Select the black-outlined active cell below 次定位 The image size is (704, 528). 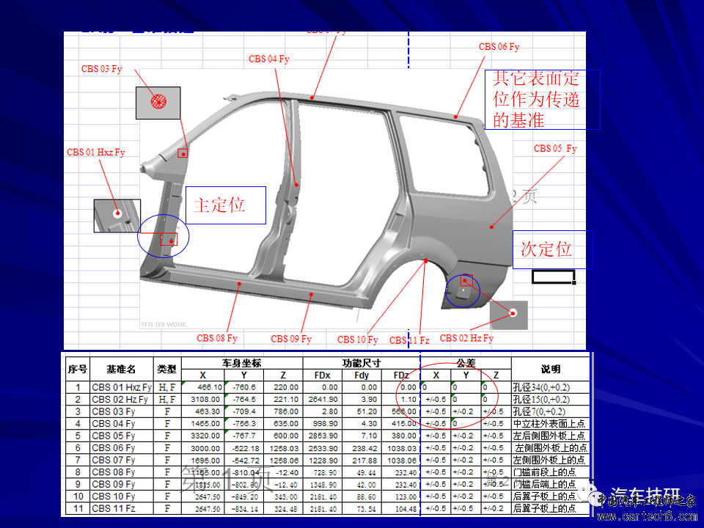(x=553, y=276)
